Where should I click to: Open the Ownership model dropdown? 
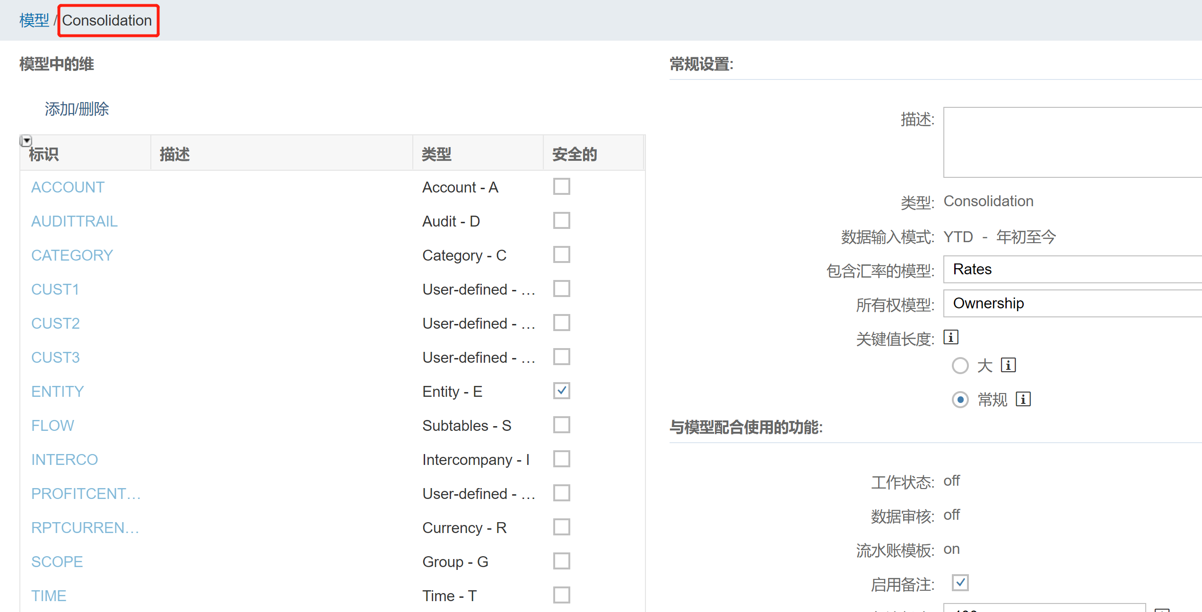(1071, 303)
